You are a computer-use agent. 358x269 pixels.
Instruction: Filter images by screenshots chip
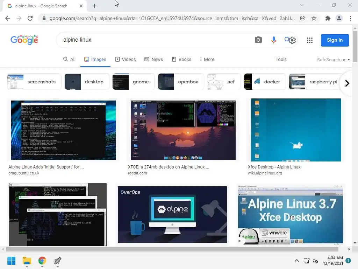[34, 82]
